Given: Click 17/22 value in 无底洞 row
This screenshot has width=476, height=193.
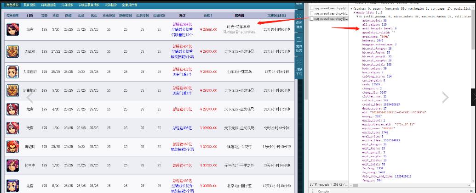Looking at the screenshot, I should pos(56,51).
